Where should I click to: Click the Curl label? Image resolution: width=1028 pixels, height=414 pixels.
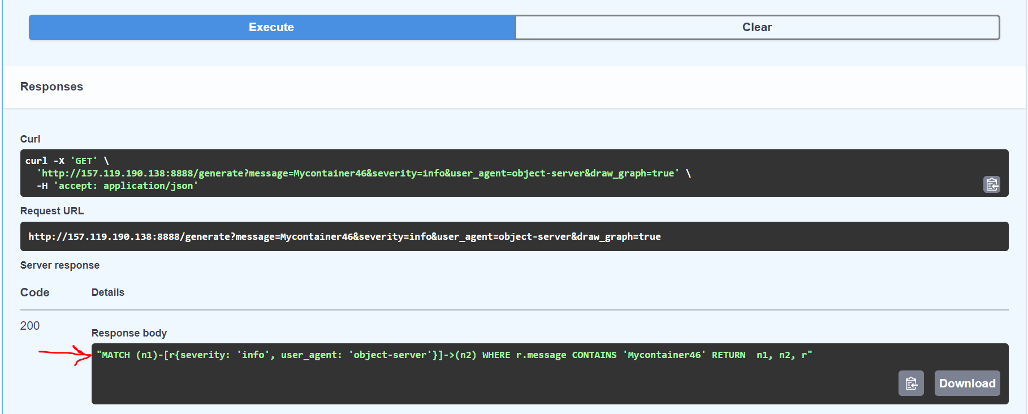[x=31, y=139]
